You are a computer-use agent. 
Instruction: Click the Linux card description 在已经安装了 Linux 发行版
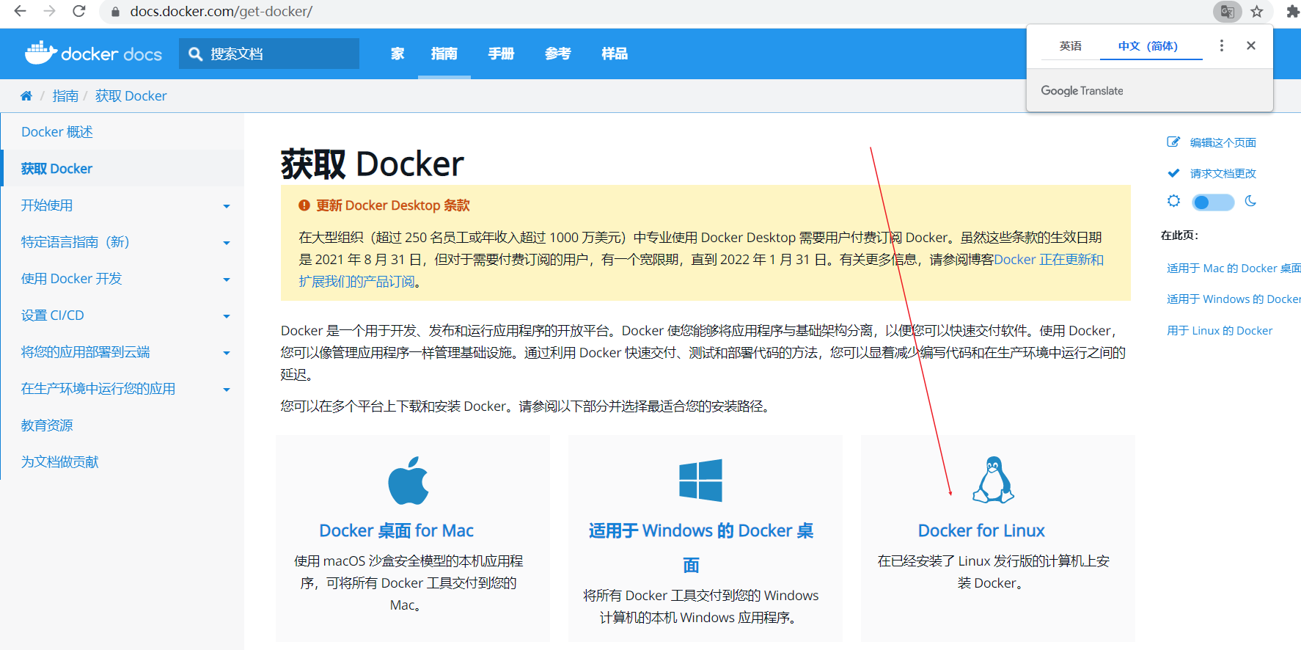click(x=993, y=572)
